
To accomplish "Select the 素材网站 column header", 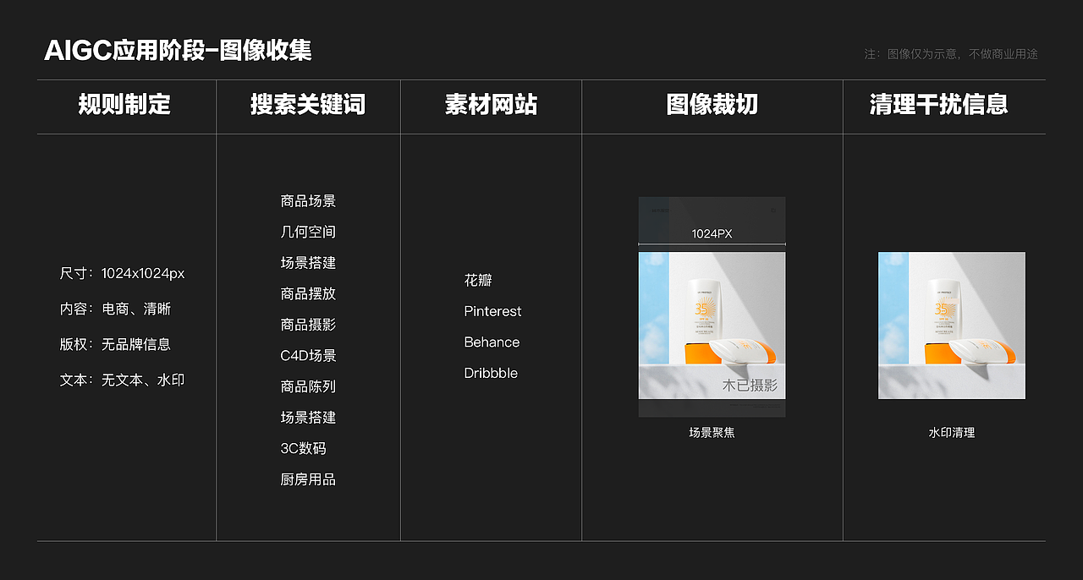I will (x=491, y=107).
